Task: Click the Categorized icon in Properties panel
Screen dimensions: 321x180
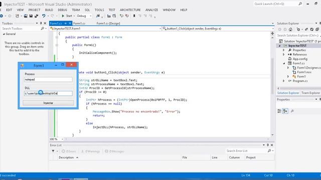Action: pyautogui.click(x=279, y=111)
